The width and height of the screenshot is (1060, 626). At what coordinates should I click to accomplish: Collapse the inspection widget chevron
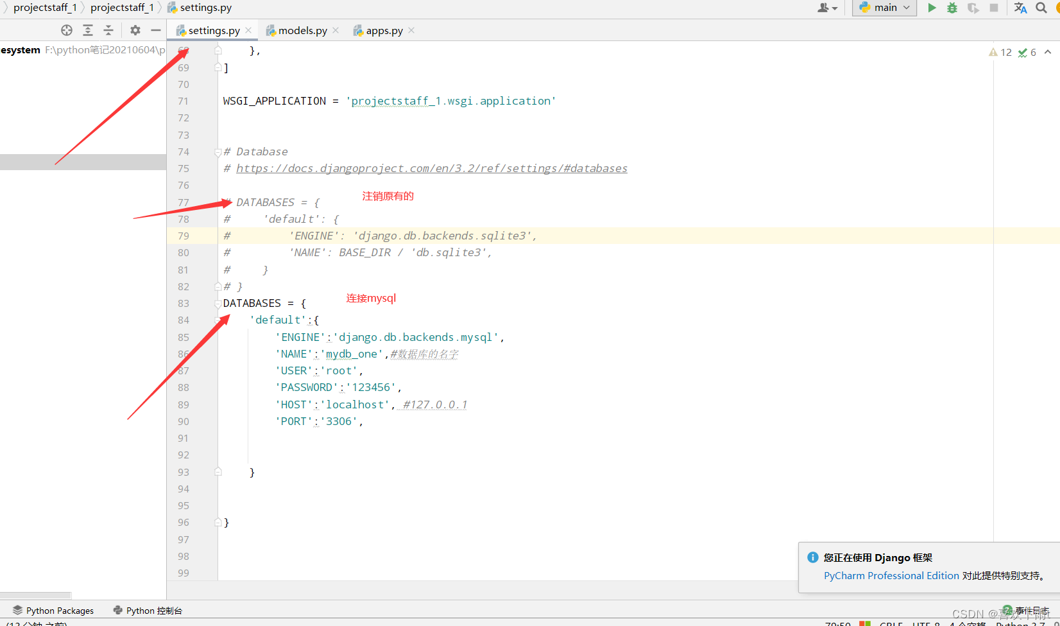(1048, 52)
